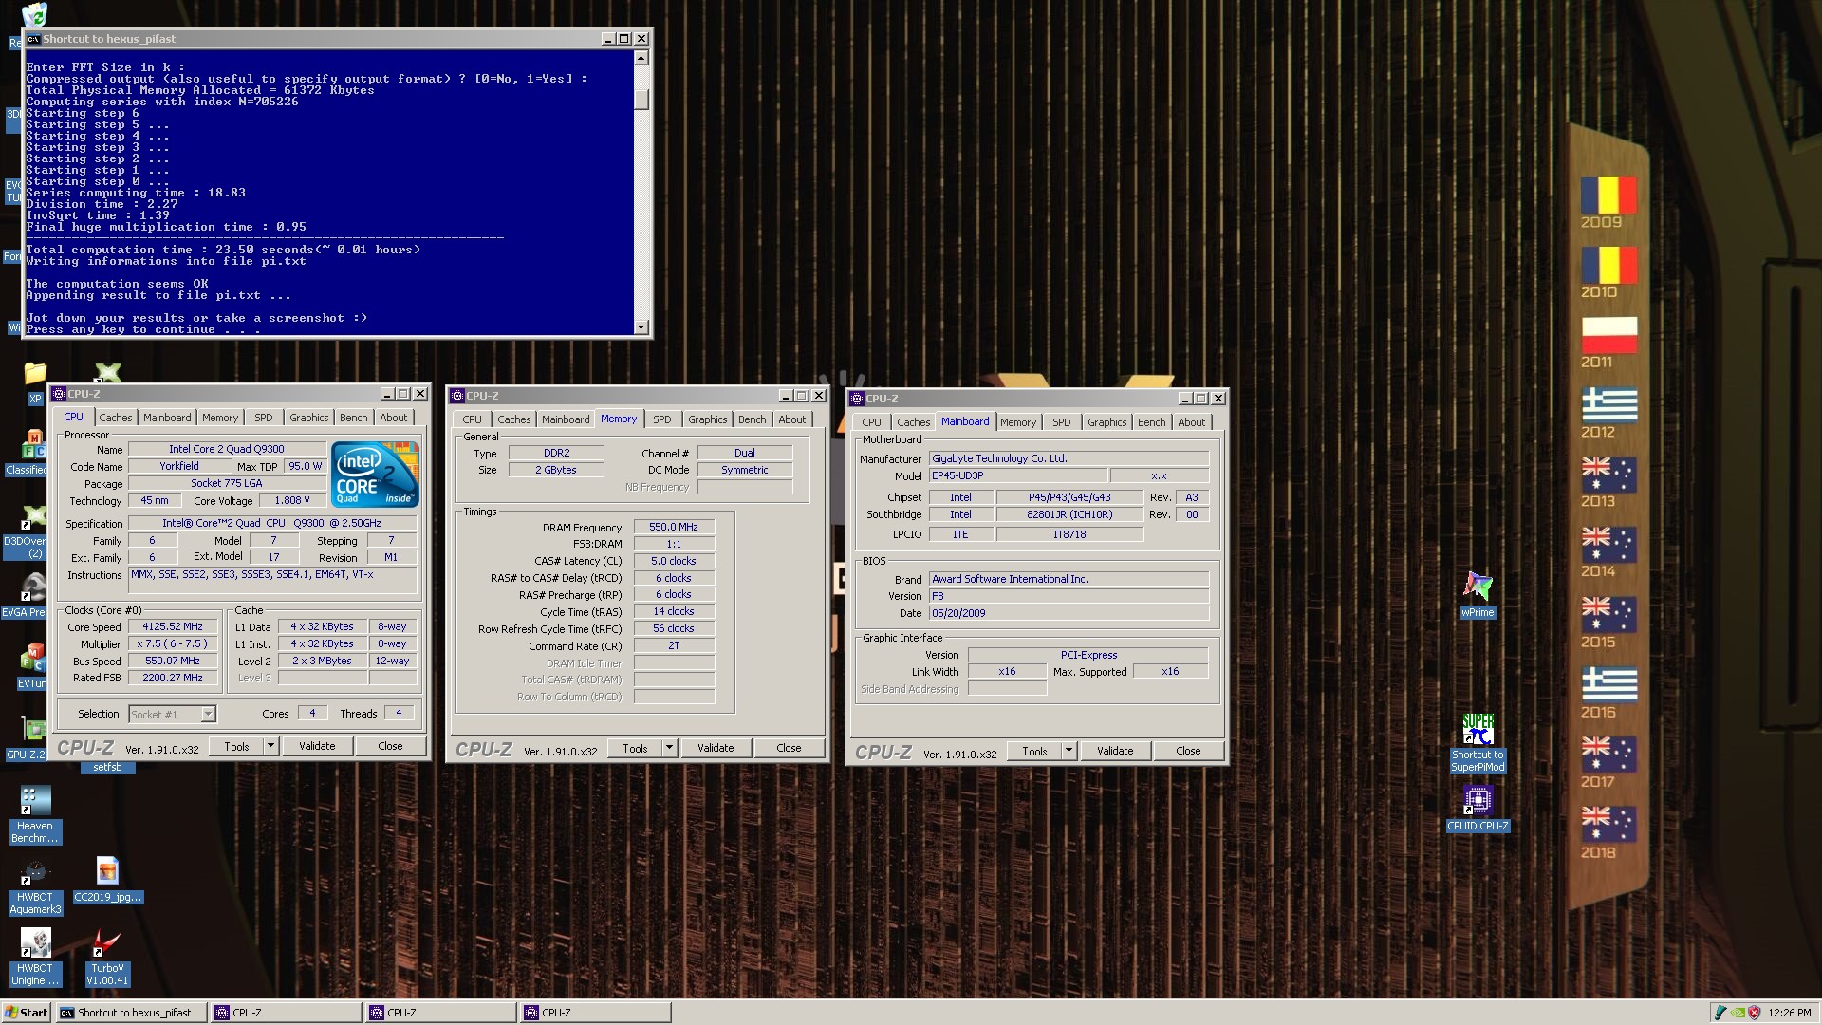Open Tools dropdown arrow in Mainboard window

tap(1069, 751)
